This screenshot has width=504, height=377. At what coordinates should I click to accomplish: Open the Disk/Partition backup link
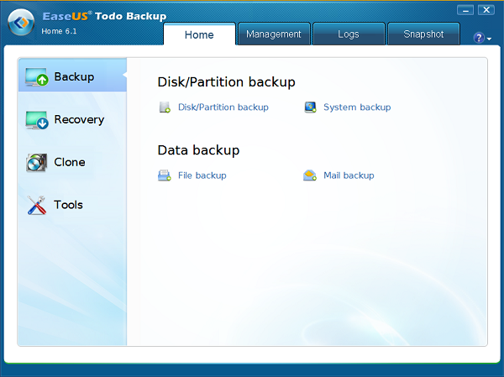[223, 107]
